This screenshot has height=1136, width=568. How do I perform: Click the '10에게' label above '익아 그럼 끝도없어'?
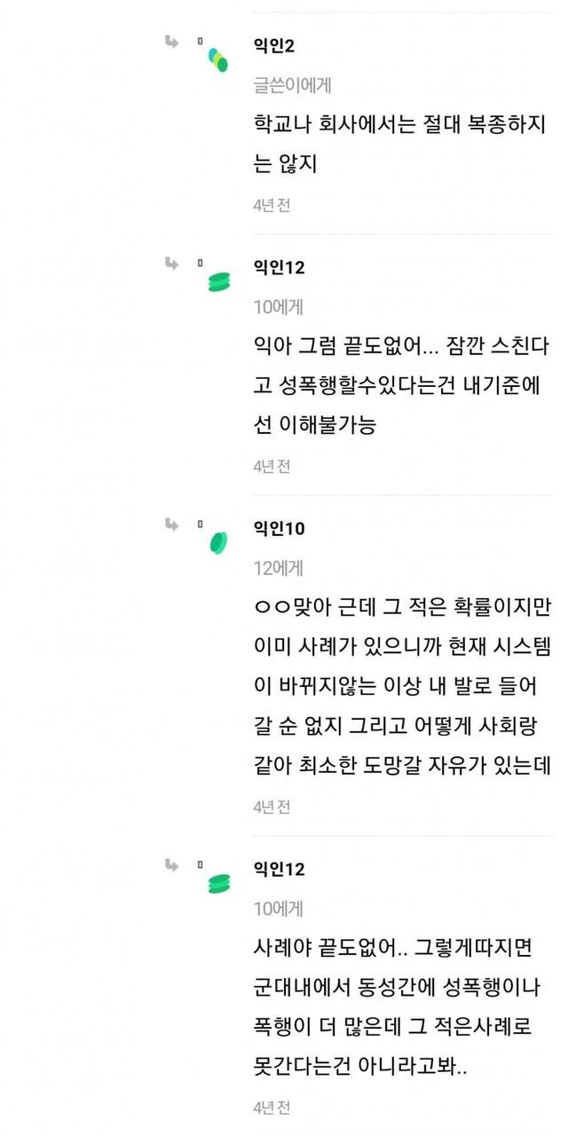[278, 307]
